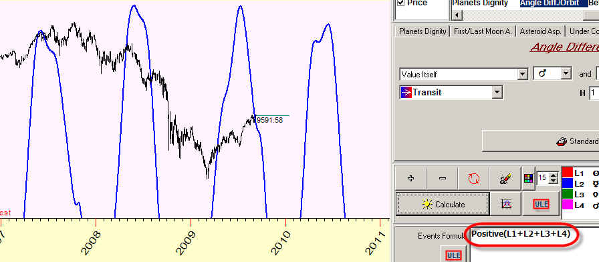Select the red L1 color swatch

click(x=567, y=173)
